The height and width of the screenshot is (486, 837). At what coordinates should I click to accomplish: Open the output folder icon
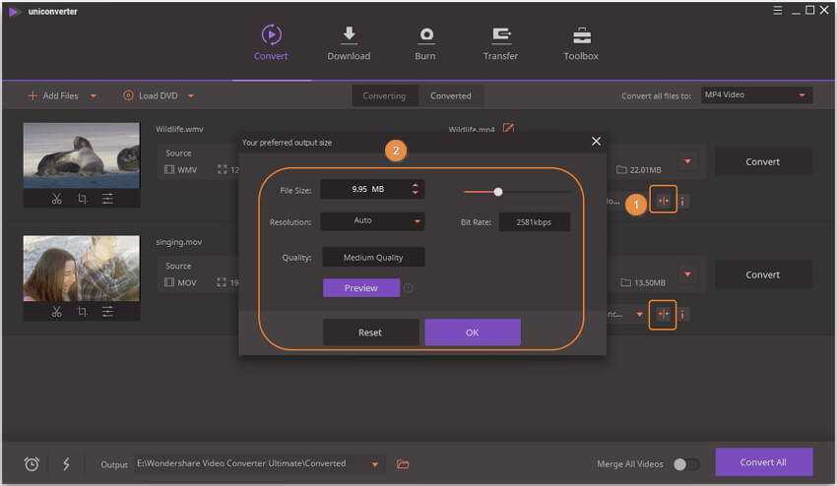tap(402, 463)
